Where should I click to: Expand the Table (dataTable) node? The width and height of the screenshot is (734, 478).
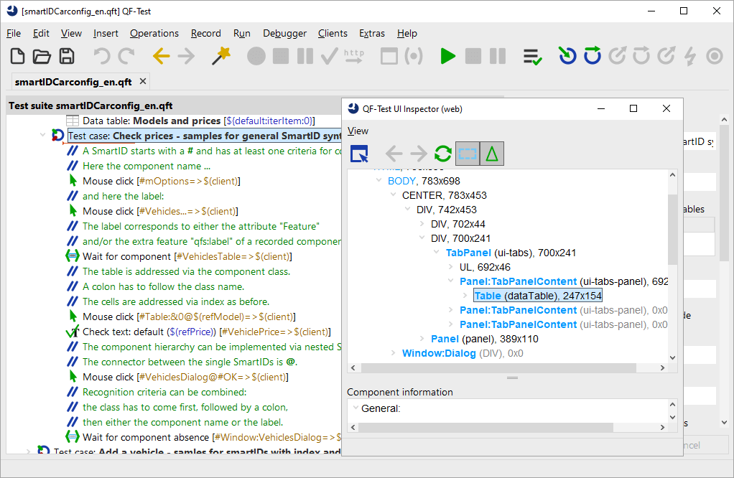pos(465,296)
